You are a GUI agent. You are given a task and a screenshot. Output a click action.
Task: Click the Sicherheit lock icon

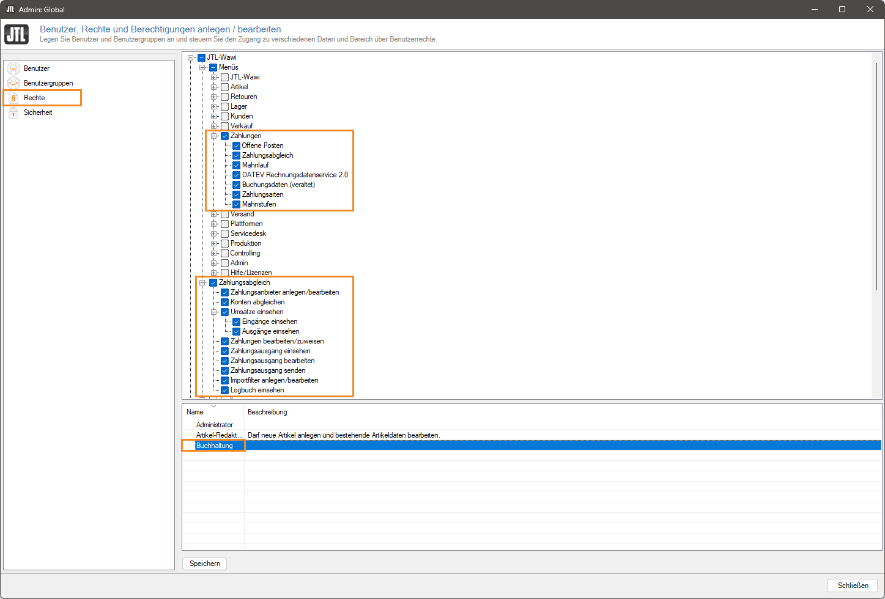click(13, 112)
